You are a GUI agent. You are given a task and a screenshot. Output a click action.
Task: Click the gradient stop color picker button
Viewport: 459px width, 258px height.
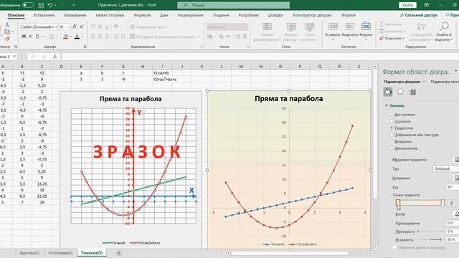pos(456,214)
